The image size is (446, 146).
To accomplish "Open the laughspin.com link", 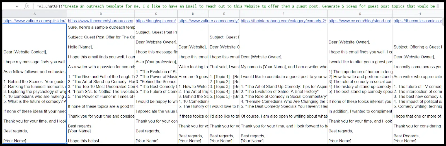I will click(x=156, y=21).
